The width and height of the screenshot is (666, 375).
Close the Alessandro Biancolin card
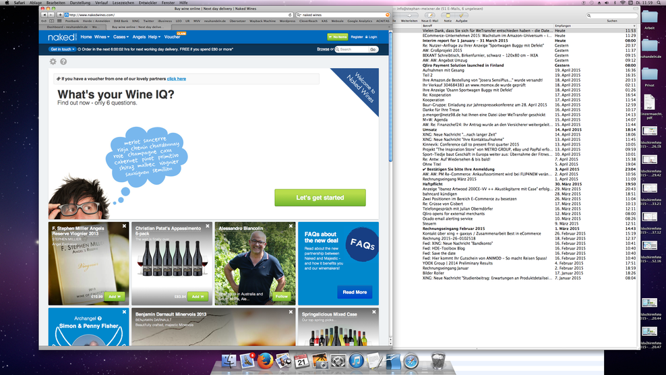pyautogui.click(x=291, y=226)
